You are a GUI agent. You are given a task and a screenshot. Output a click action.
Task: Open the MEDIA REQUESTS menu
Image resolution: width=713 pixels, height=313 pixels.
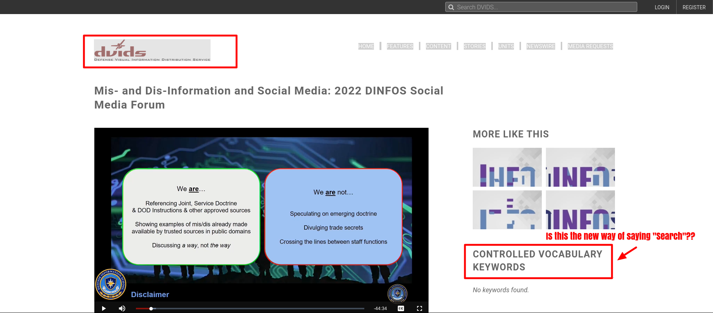pyautogui.click(x=590, y=46)
